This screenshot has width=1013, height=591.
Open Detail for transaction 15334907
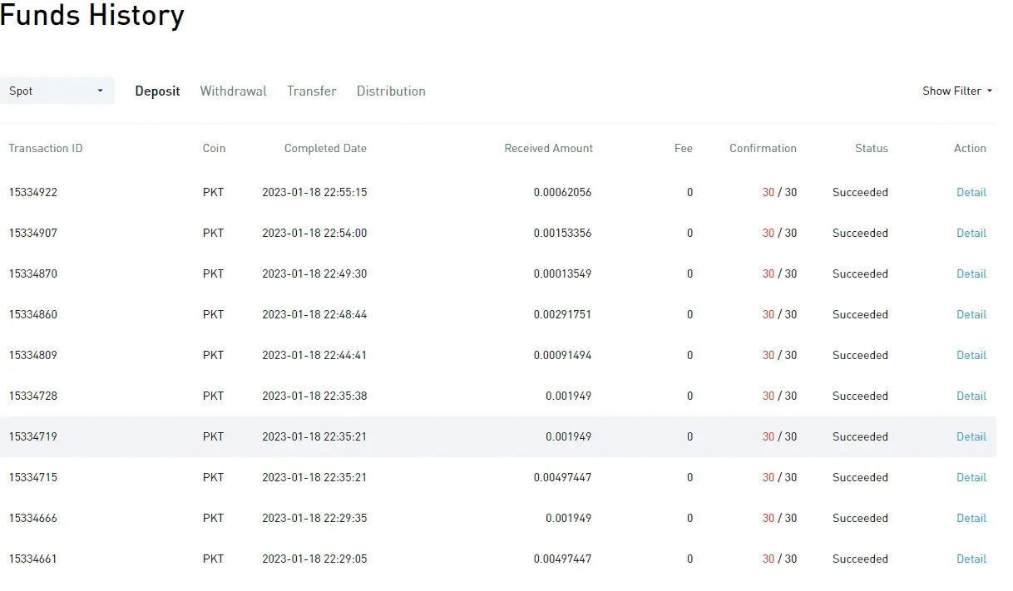pyautogui.click(x=971, y=233)
